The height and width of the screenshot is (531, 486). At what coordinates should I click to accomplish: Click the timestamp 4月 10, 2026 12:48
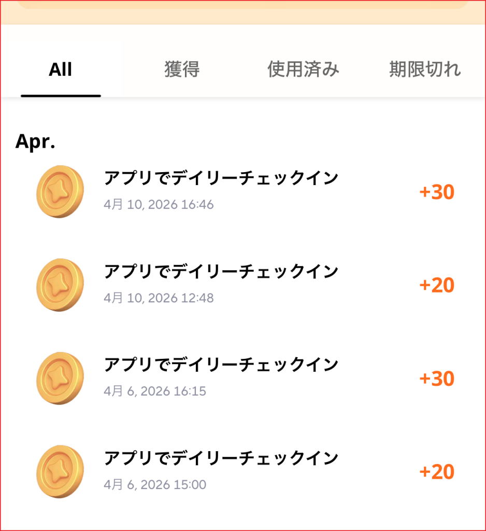click(x=159, y=298)
